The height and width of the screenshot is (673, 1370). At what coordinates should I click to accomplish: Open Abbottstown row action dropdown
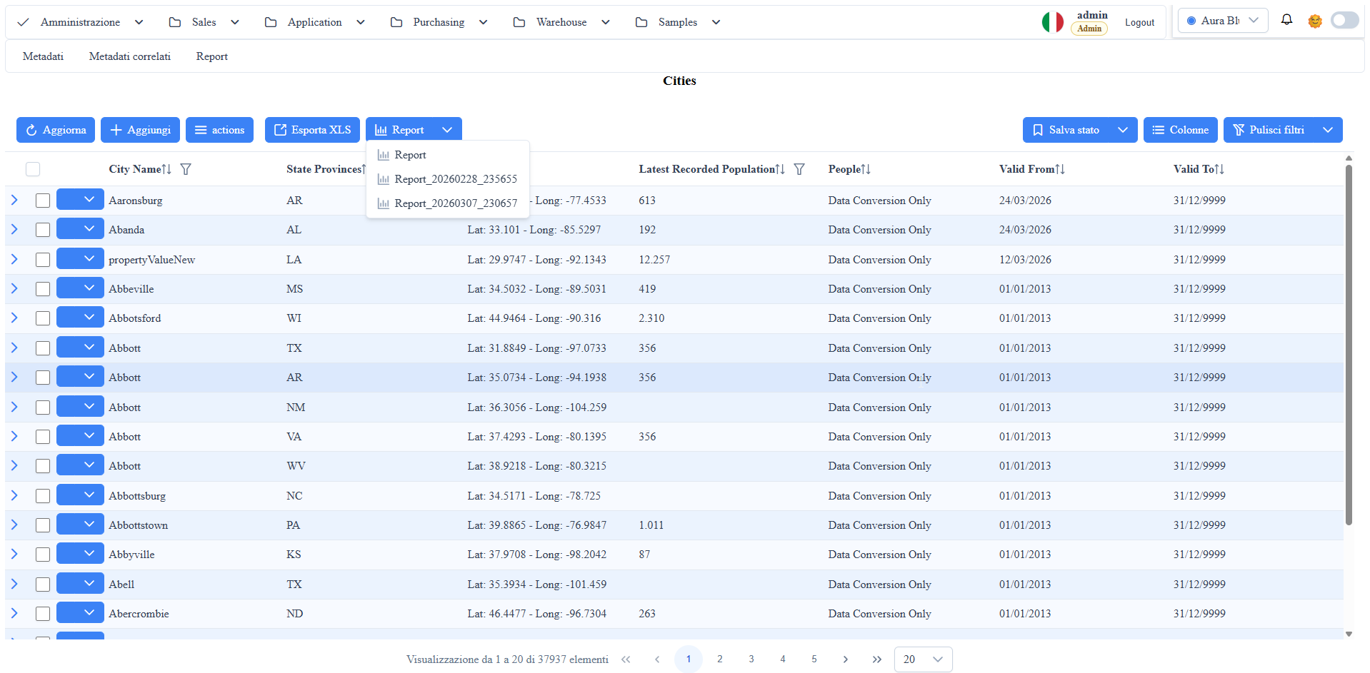tap(80, 525)
